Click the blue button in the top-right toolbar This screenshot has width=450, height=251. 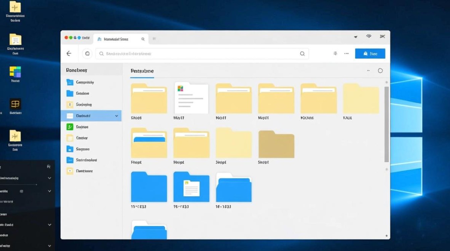[x=370, y=54]
